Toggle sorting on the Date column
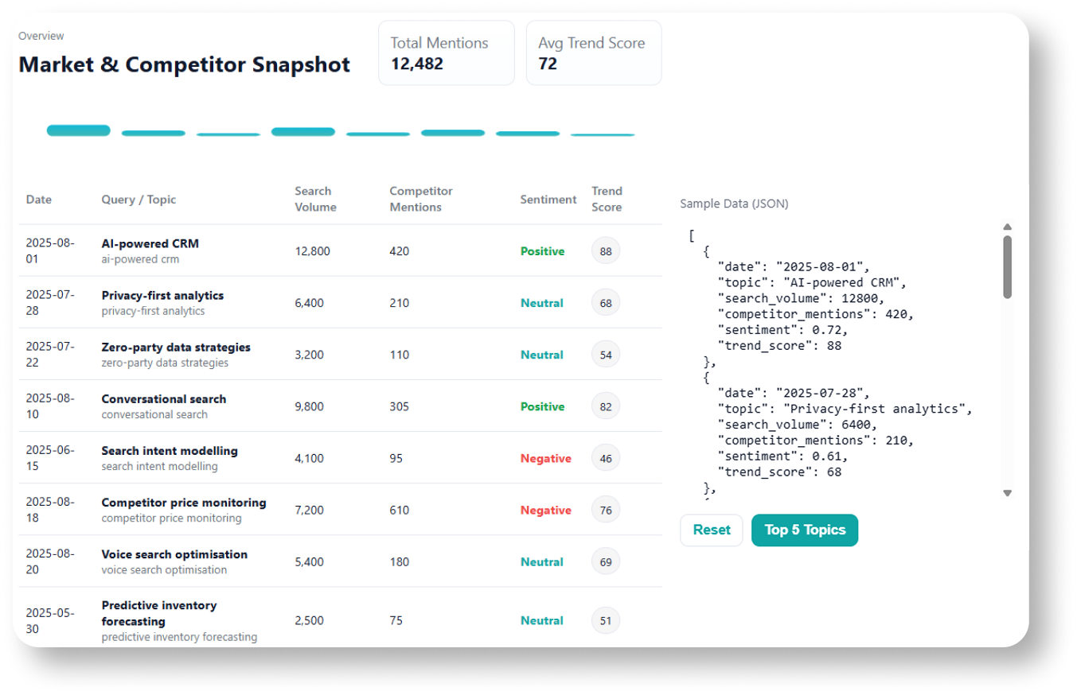 (x=38, y=199)
